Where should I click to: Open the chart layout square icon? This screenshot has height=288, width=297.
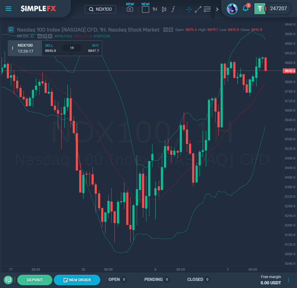(x=146, y=9)
